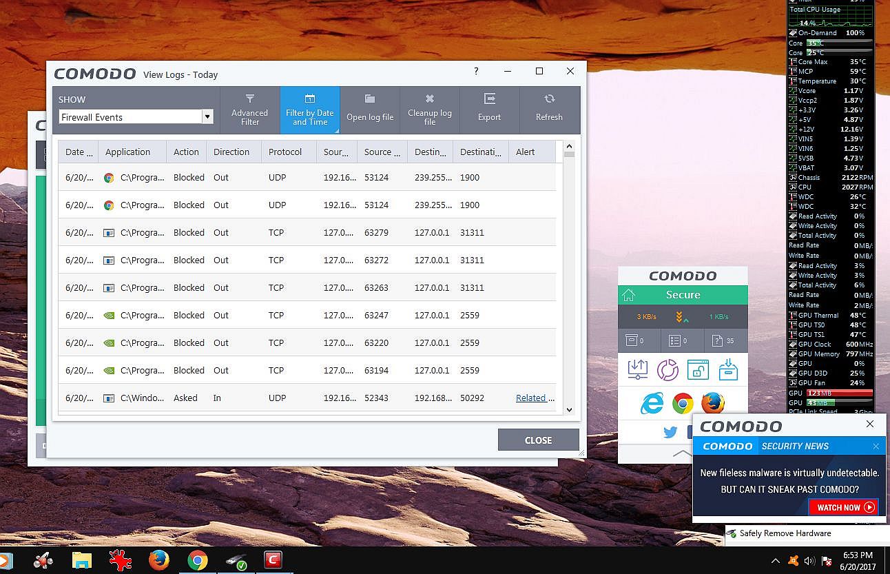Open the Advanced Filter tool

249,110
